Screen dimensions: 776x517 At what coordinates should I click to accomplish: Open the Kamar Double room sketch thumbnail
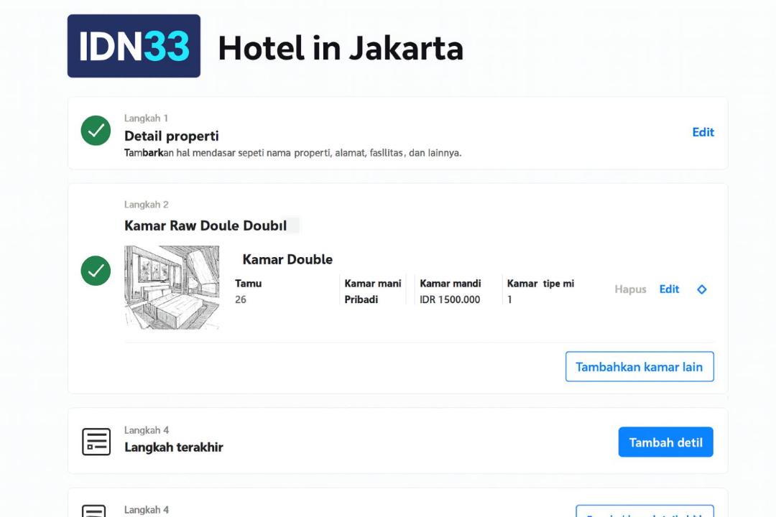point(172,287)
